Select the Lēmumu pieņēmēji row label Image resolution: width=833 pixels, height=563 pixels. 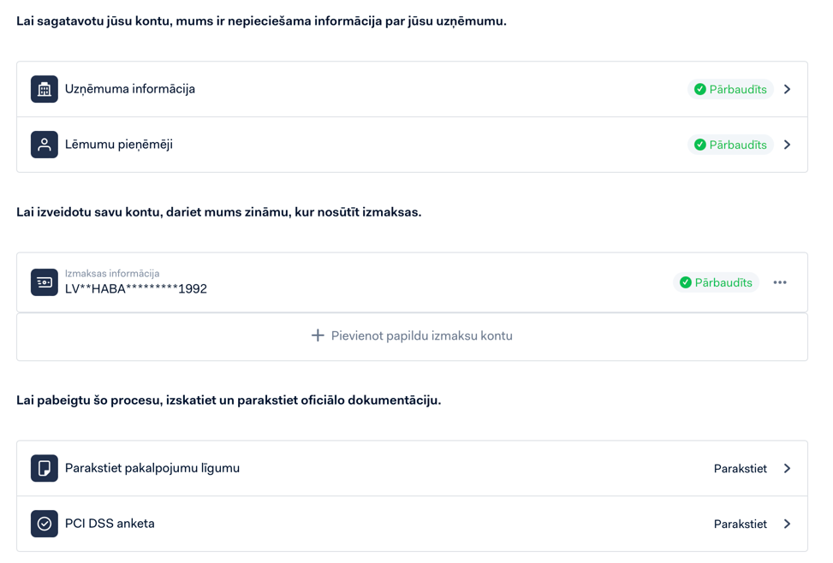[119, 145]
